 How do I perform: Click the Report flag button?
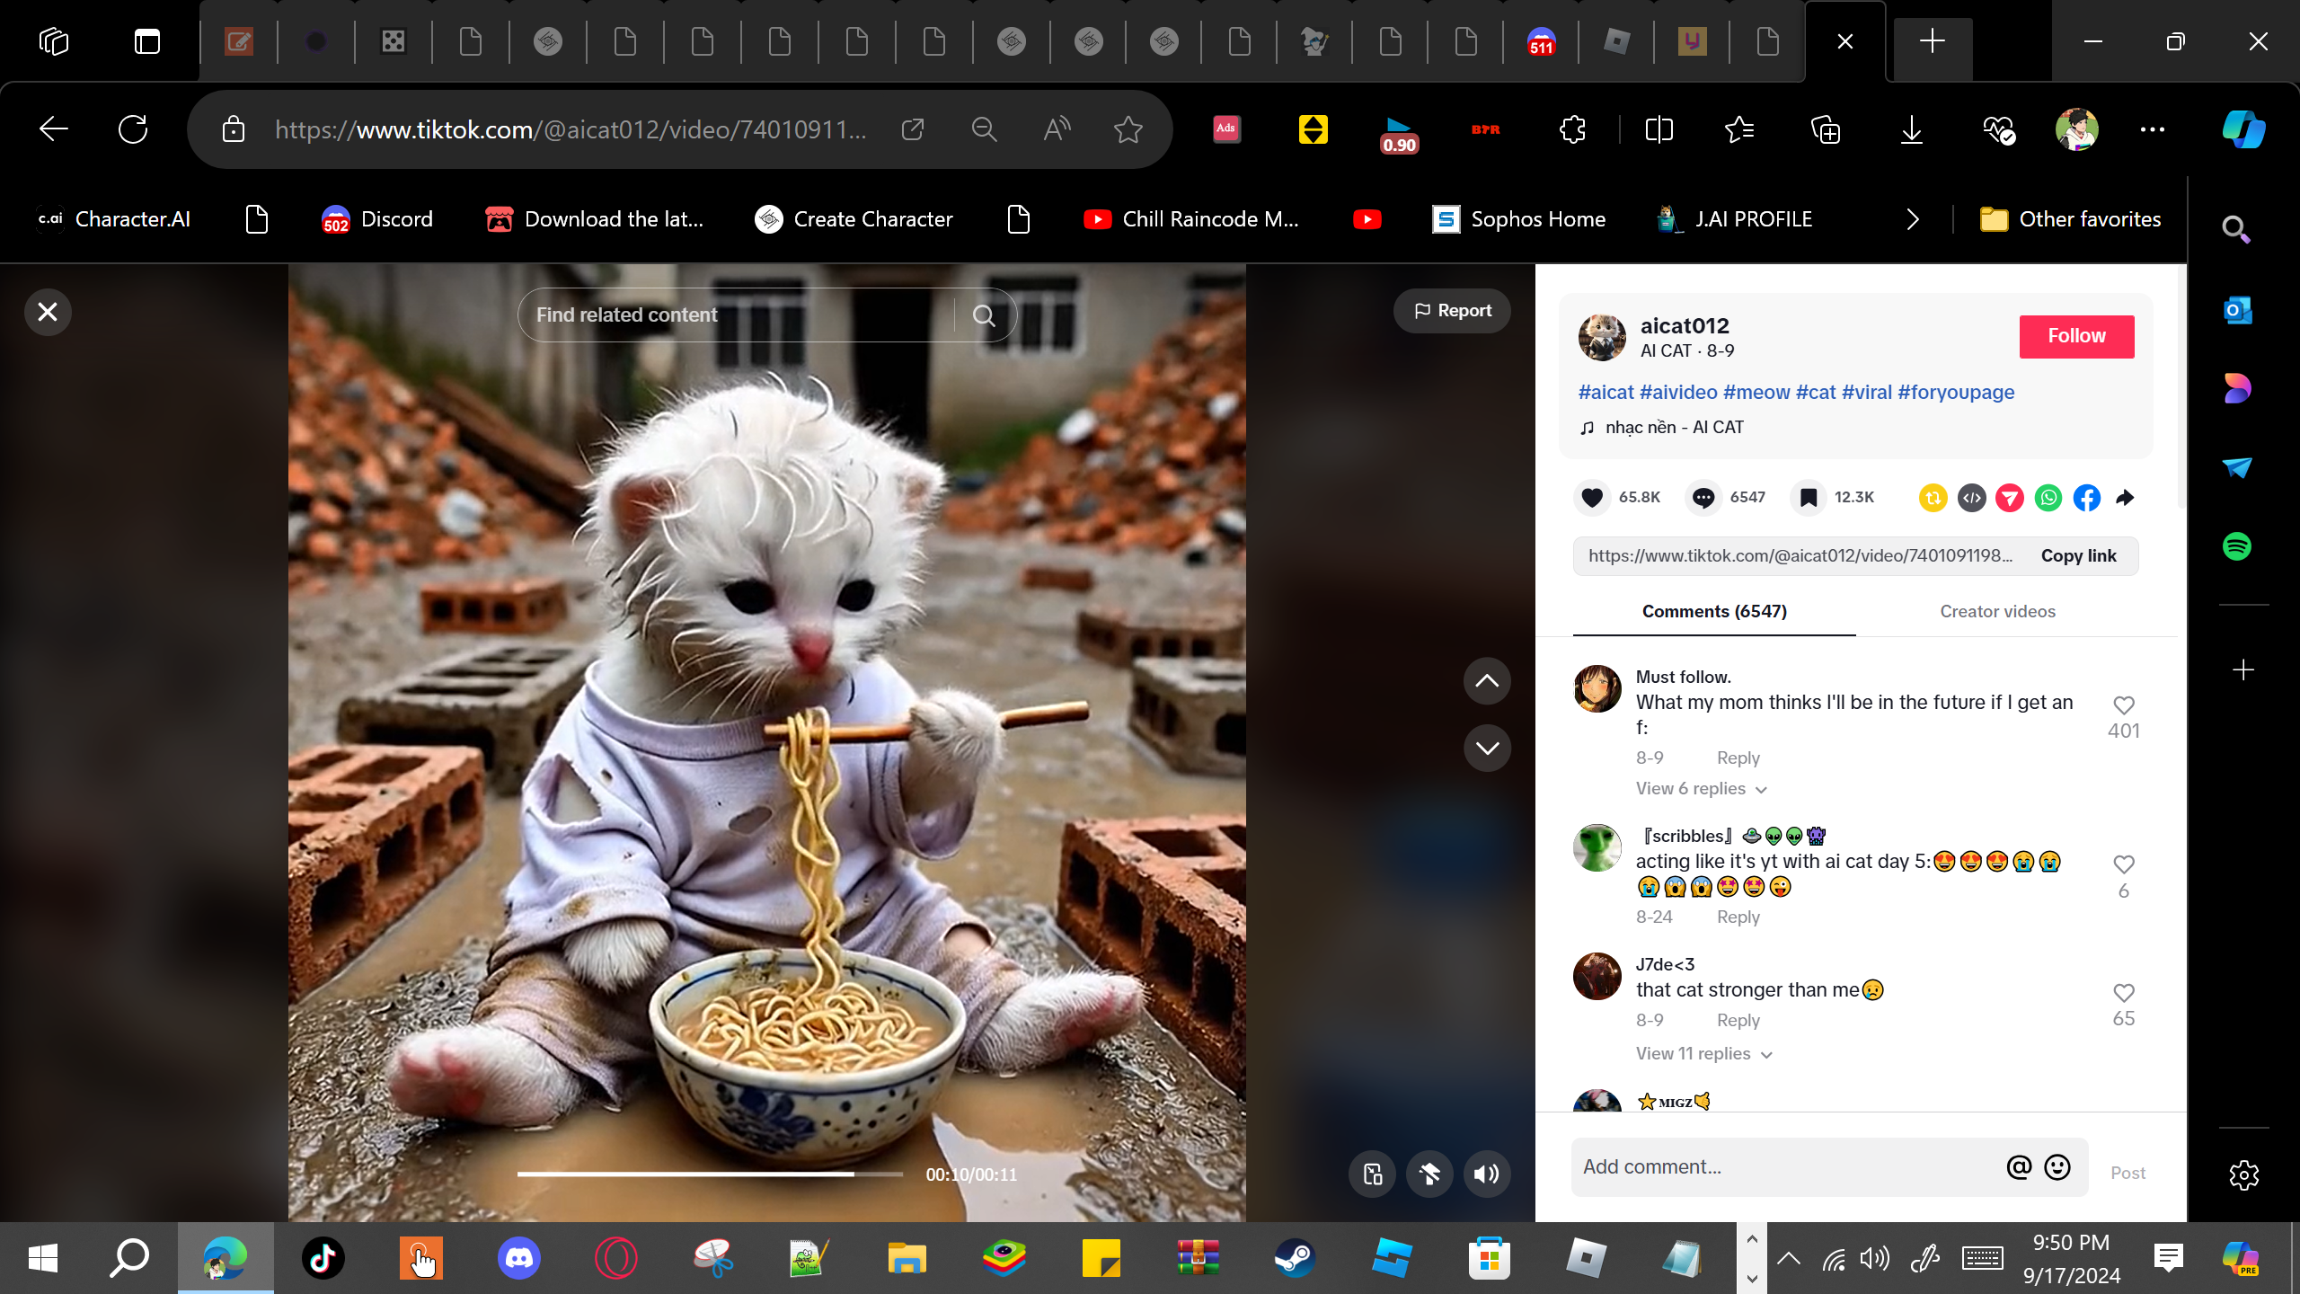(1452, 311)
